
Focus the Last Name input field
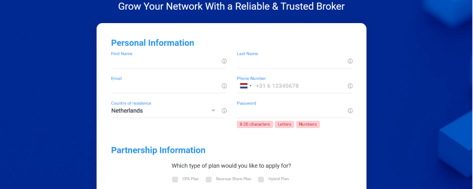pos(291,61)
